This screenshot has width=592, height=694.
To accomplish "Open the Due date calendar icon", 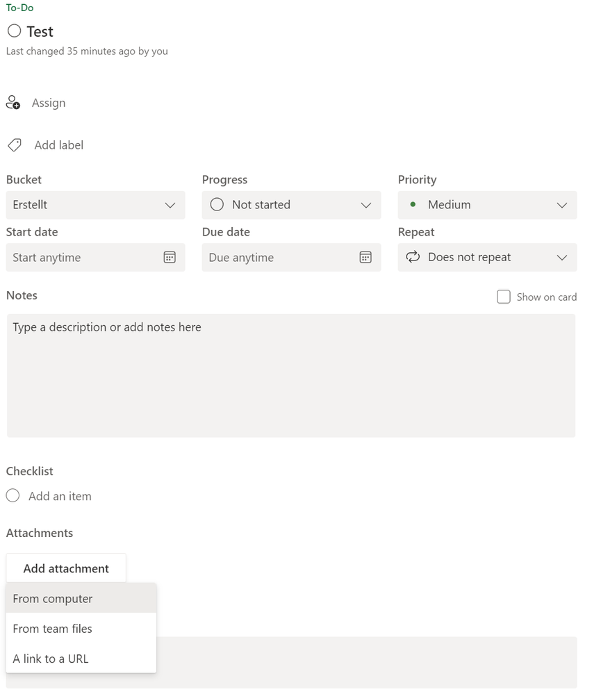I will pyautogui.click(x=365, y=257).
